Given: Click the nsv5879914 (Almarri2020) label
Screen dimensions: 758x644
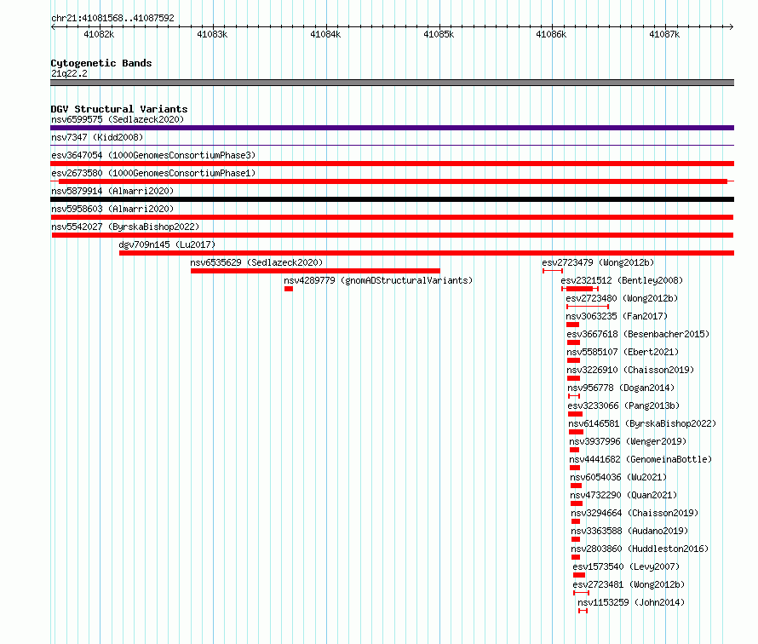Looking at the screenshot, I should pos(112,191).
